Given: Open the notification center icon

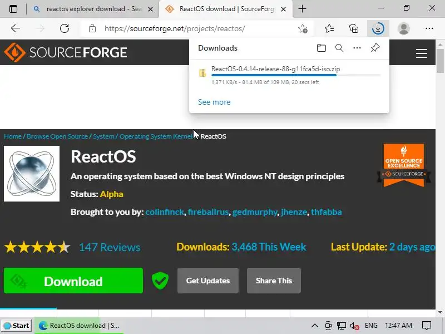Looking at the screenshot, I should pos(427,326).
